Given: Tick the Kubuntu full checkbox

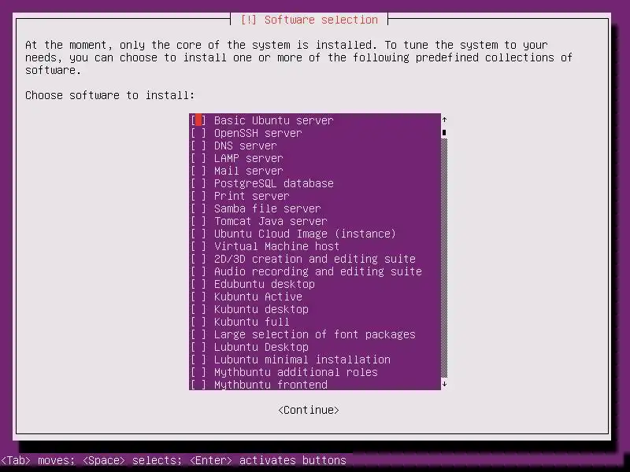Looking at the screenshot, I should click(198, 322).
